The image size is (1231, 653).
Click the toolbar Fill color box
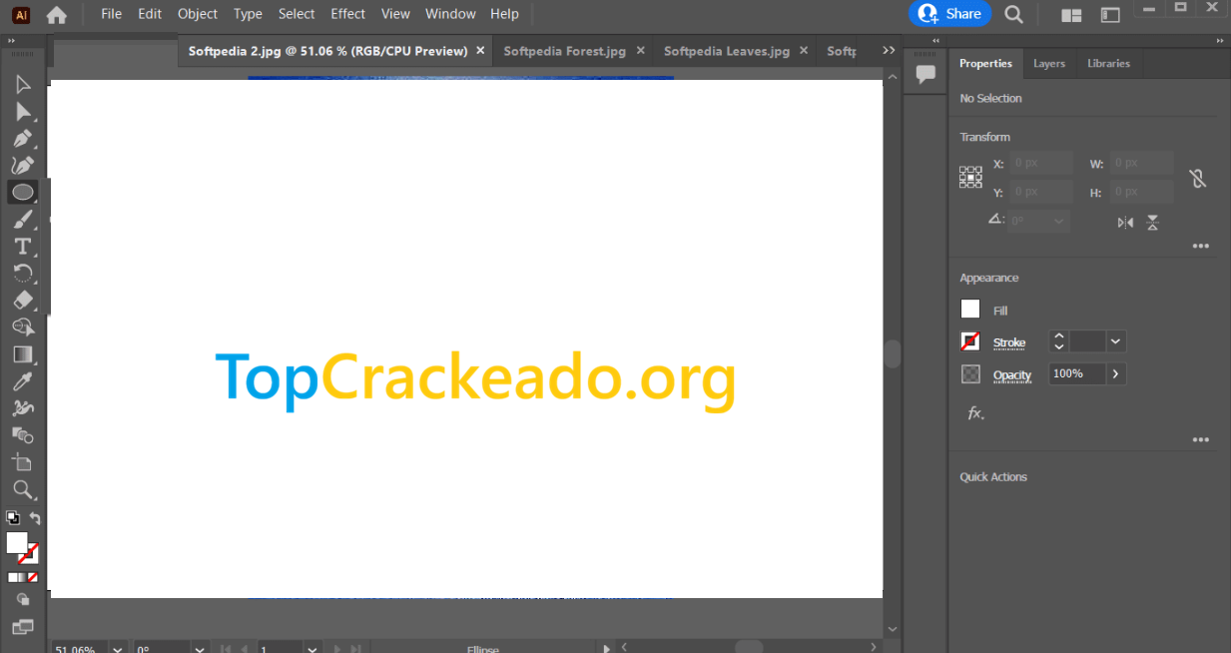point(17,542)
